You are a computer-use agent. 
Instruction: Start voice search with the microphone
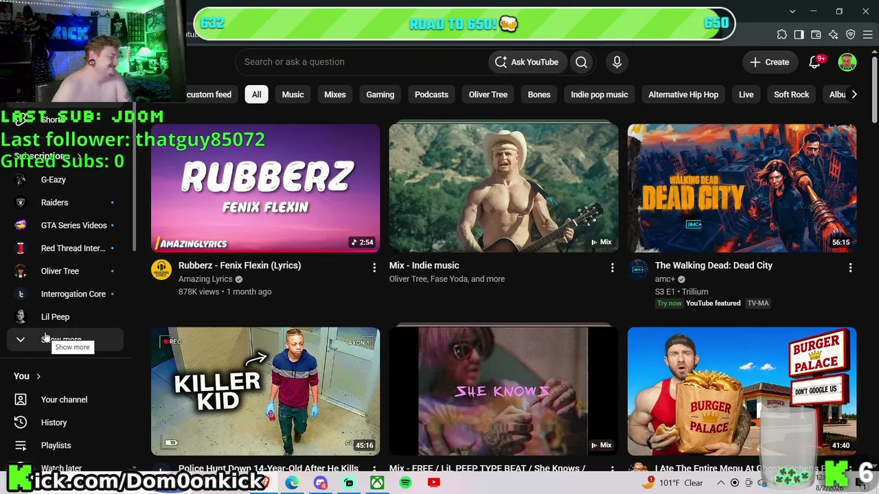[617, 62]
